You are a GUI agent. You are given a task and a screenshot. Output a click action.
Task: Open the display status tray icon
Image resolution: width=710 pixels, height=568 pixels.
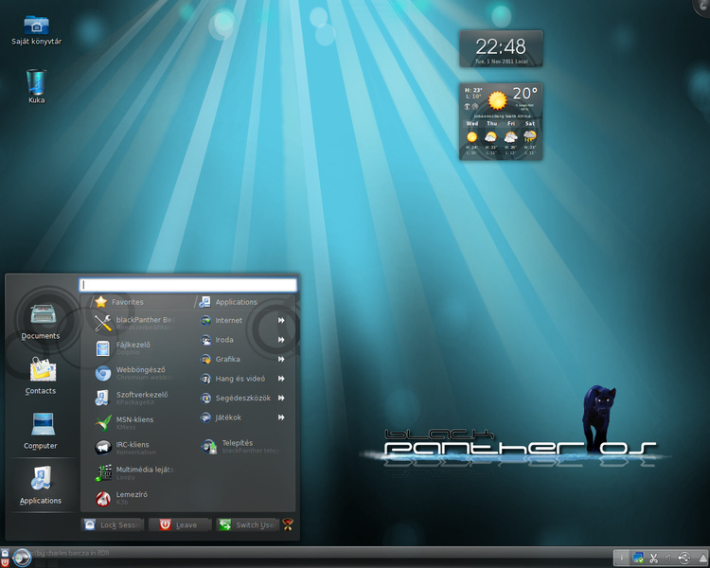pyautogui.click(x=638, y=558)
